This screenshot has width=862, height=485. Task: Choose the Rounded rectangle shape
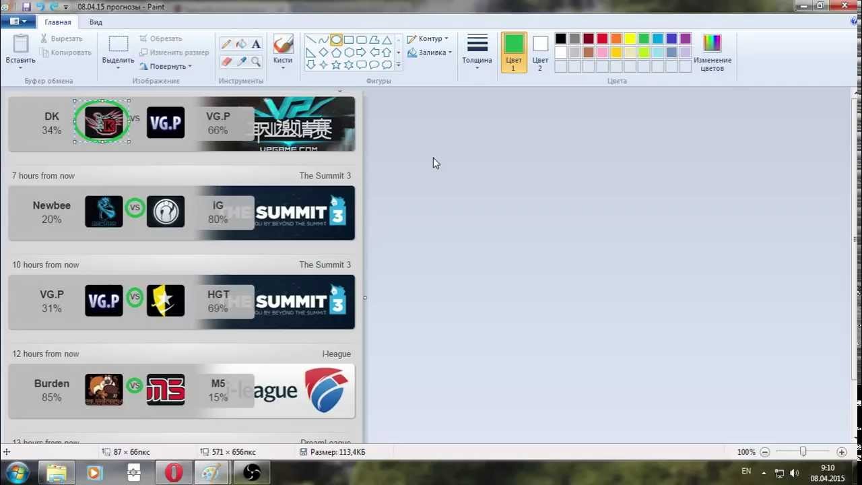(362, 40)
